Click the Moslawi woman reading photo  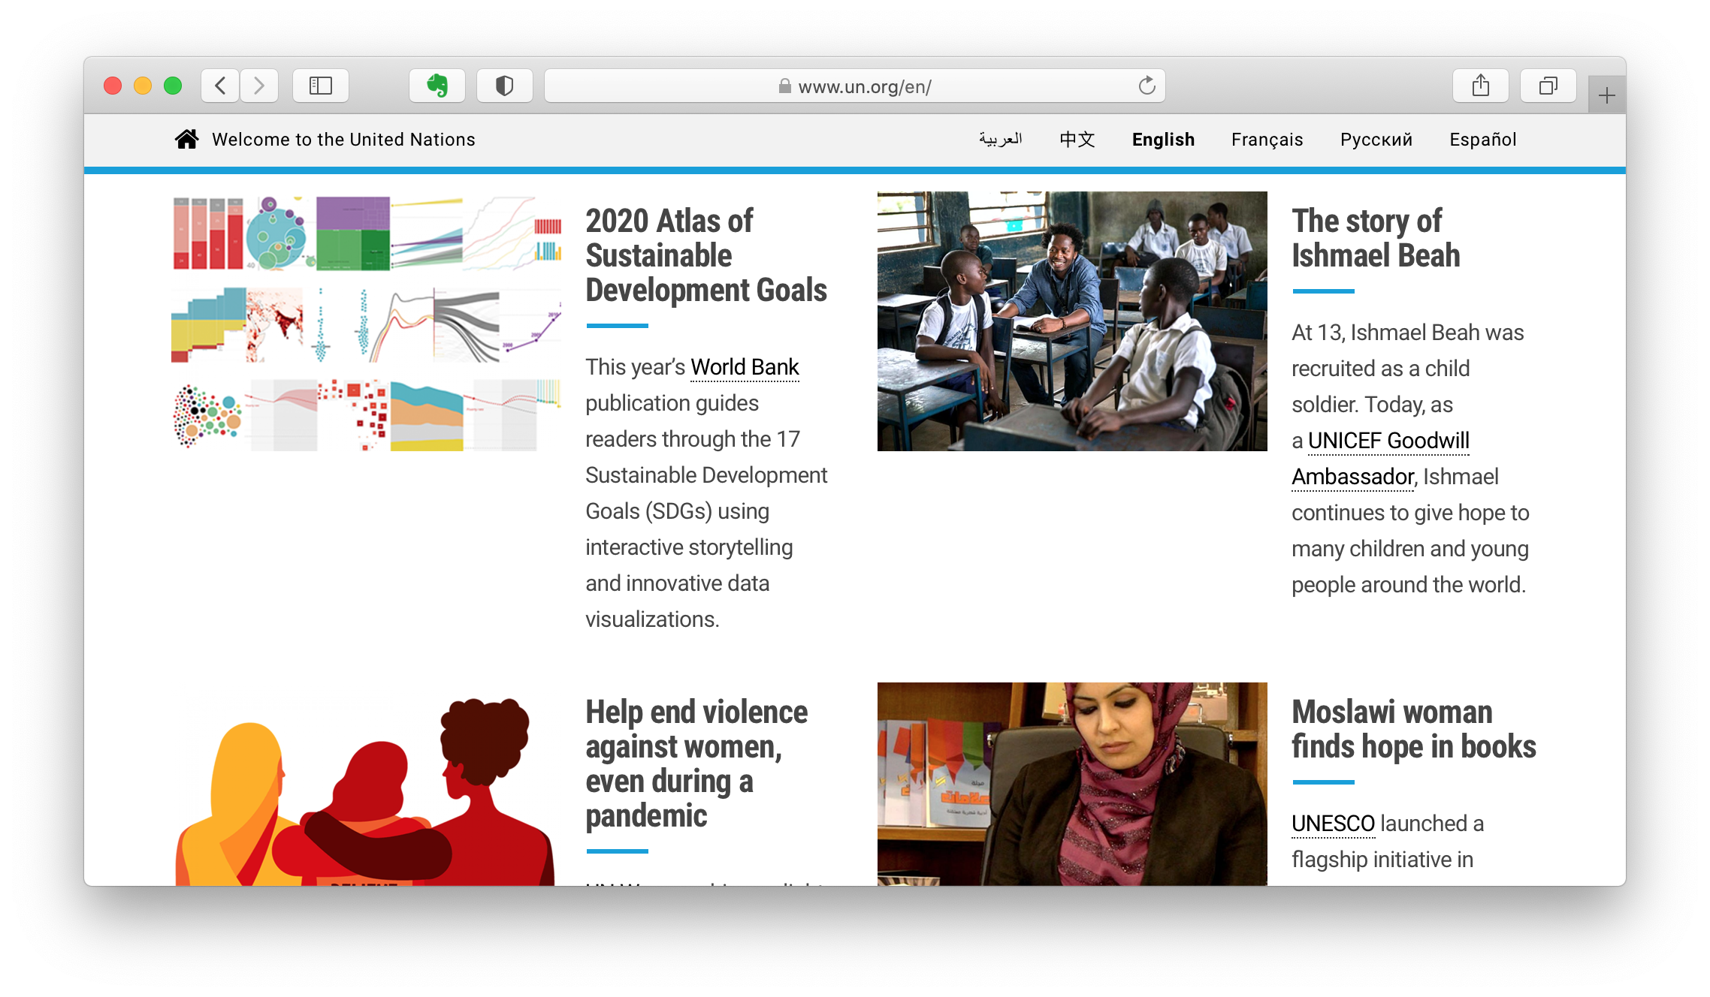tap(1072, 785)
